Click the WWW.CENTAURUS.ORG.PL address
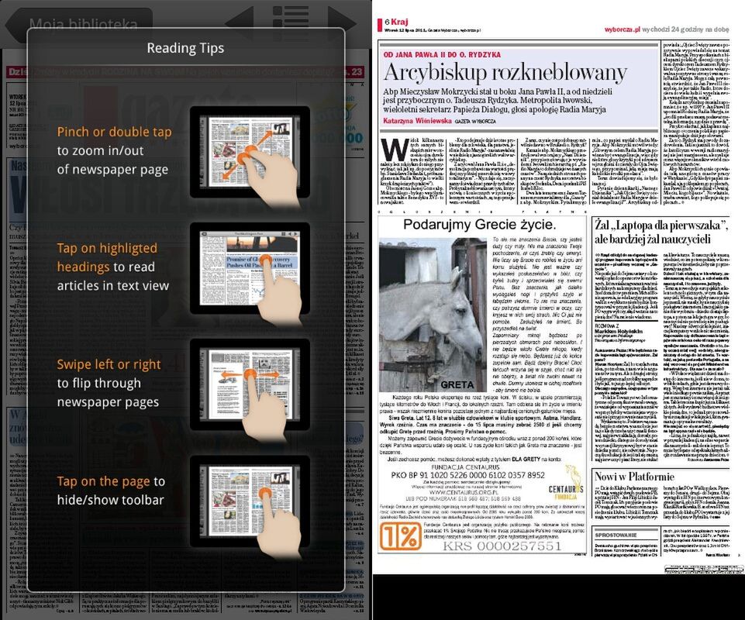Viewport: 745px width, 620px height. (464, 493)
